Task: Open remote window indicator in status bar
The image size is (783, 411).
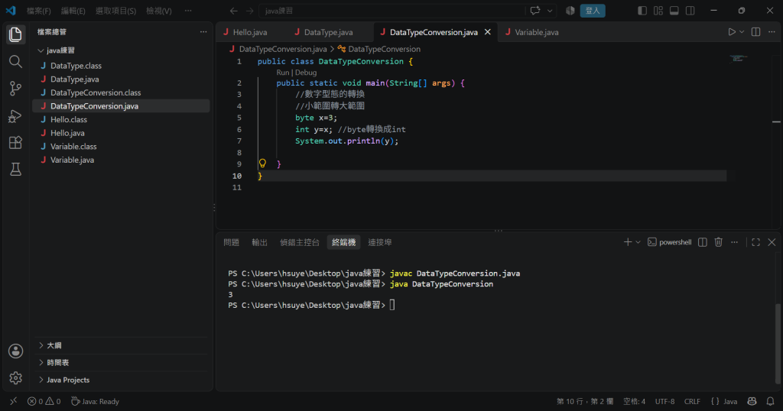Action: [x=14, y=401]
